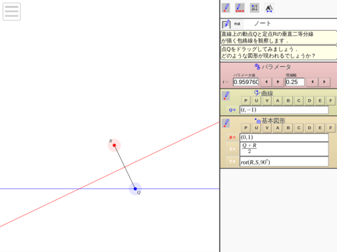This screenshot has height=252, width=337.
Task: Click the note about dragging point Q
Action: [x=278, y=52]
